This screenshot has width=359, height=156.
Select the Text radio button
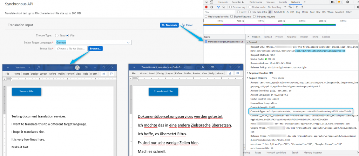57,35
